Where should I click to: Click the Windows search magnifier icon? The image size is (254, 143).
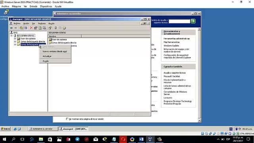13,139
